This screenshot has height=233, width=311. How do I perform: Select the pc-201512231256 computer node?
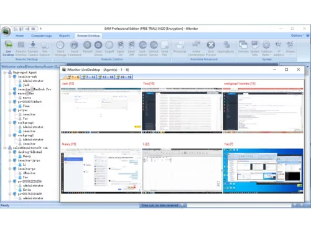(30, 181)
